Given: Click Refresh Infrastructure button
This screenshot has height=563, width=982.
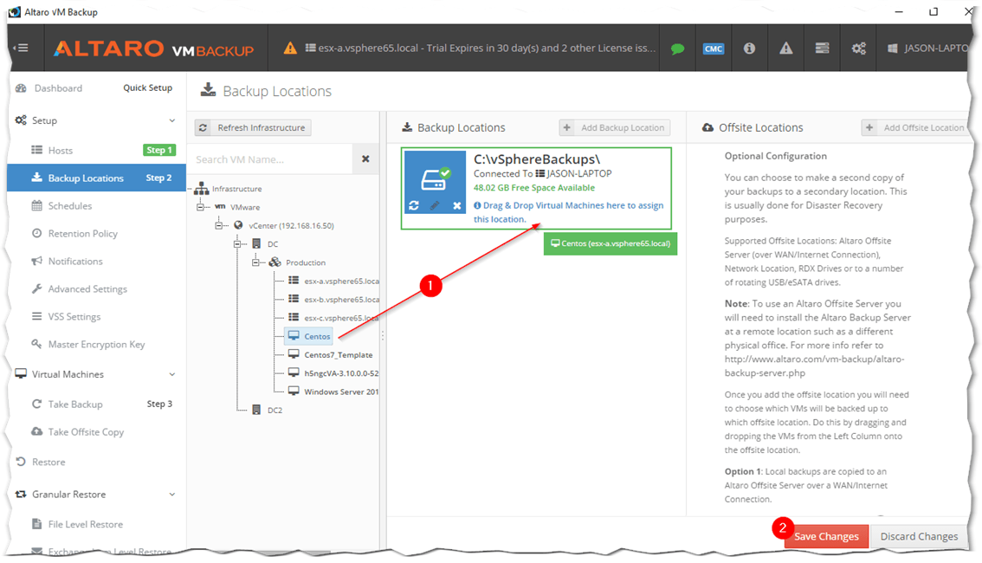Looking at the screenshot, I should 253,127.
